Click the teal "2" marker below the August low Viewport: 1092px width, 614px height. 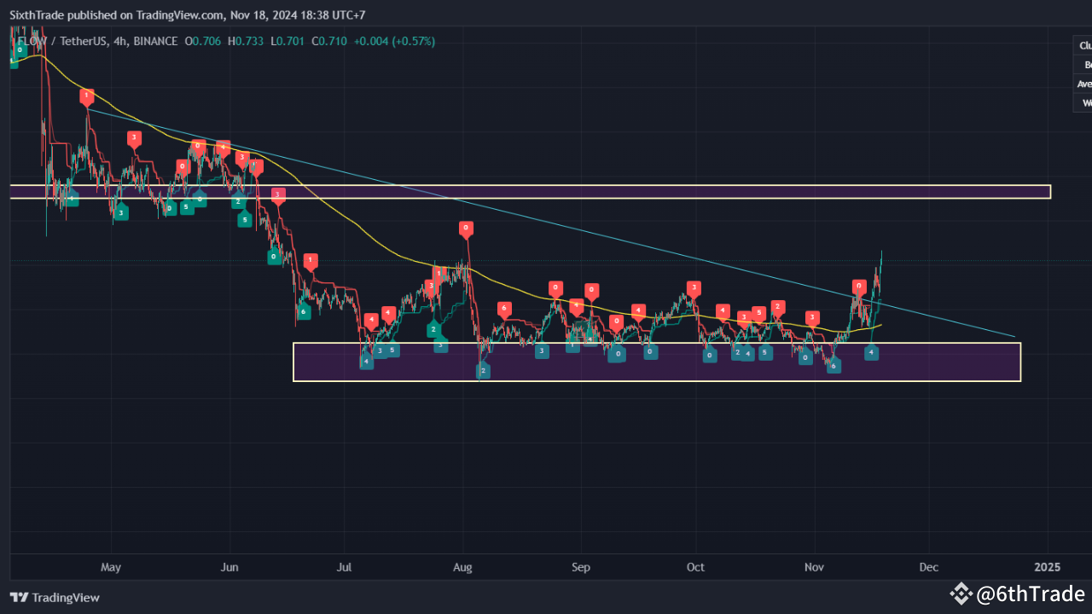tap(483, 370)
